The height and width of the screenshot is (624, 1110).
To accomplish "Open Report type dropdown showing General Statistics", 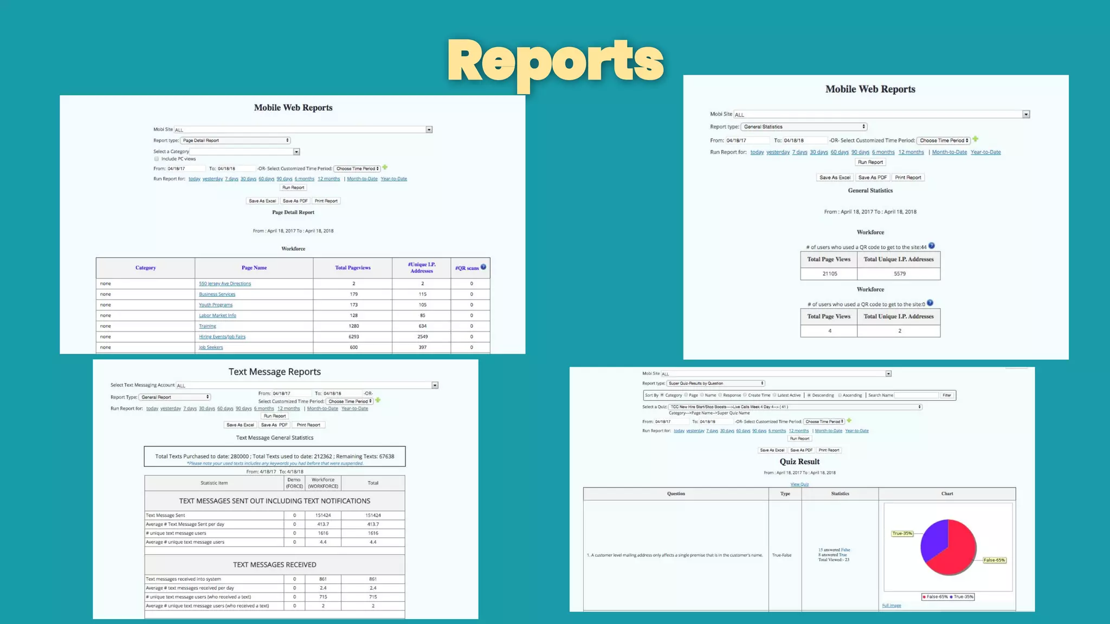I will [x=804, y=127].
